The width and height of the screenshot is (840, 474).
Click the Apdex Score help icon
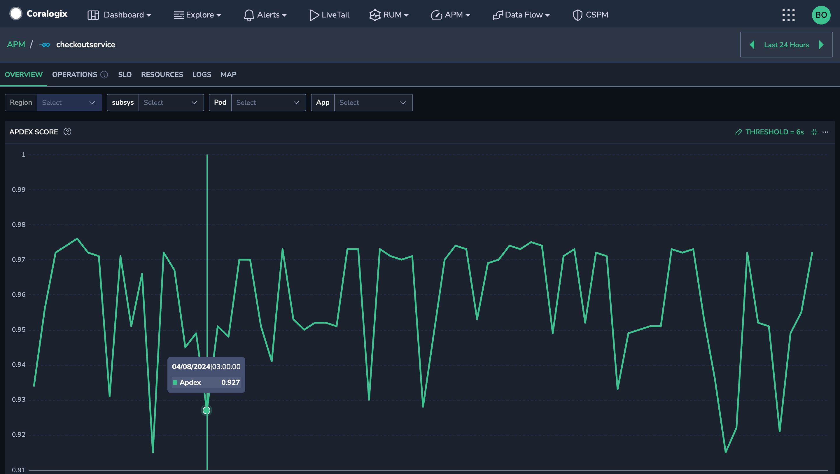[67, 132]
